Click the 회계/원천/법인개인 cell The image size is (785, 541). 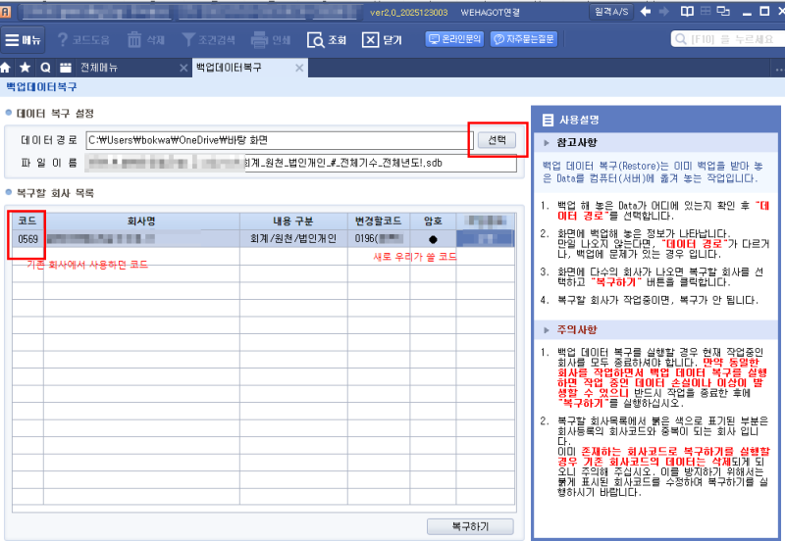[x=293, y=239]
